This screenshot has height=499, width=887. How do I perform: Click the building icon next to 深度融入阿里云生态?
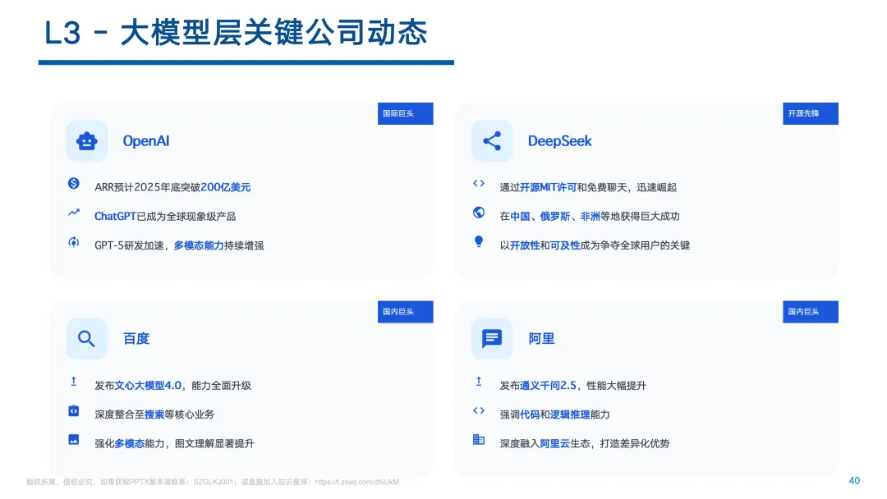479,440
